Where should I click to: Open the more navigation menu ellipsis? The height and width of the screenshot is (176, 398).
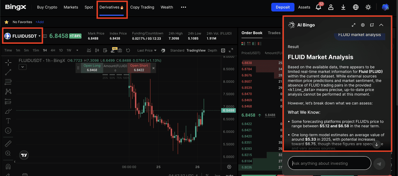(183, 7)
